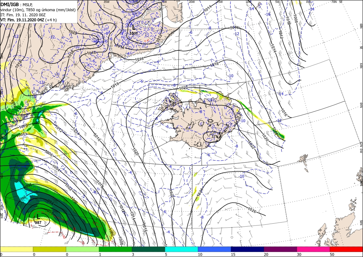Click the '1024' isobar label

tap(200, 193)
